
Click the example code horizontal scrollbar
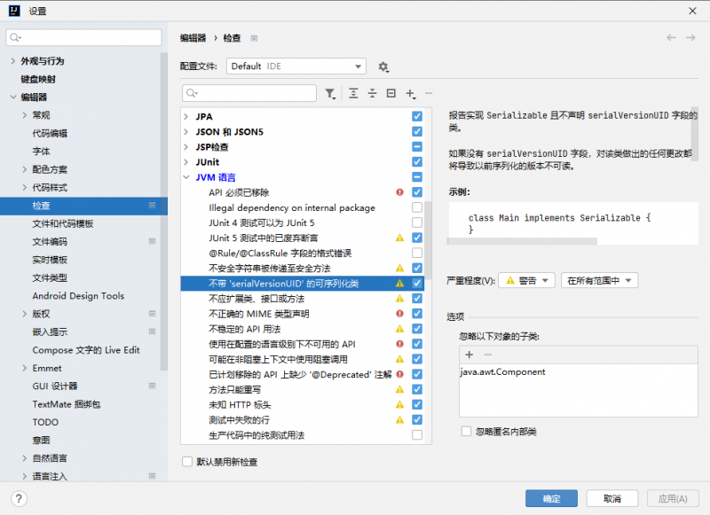[522, 241]
